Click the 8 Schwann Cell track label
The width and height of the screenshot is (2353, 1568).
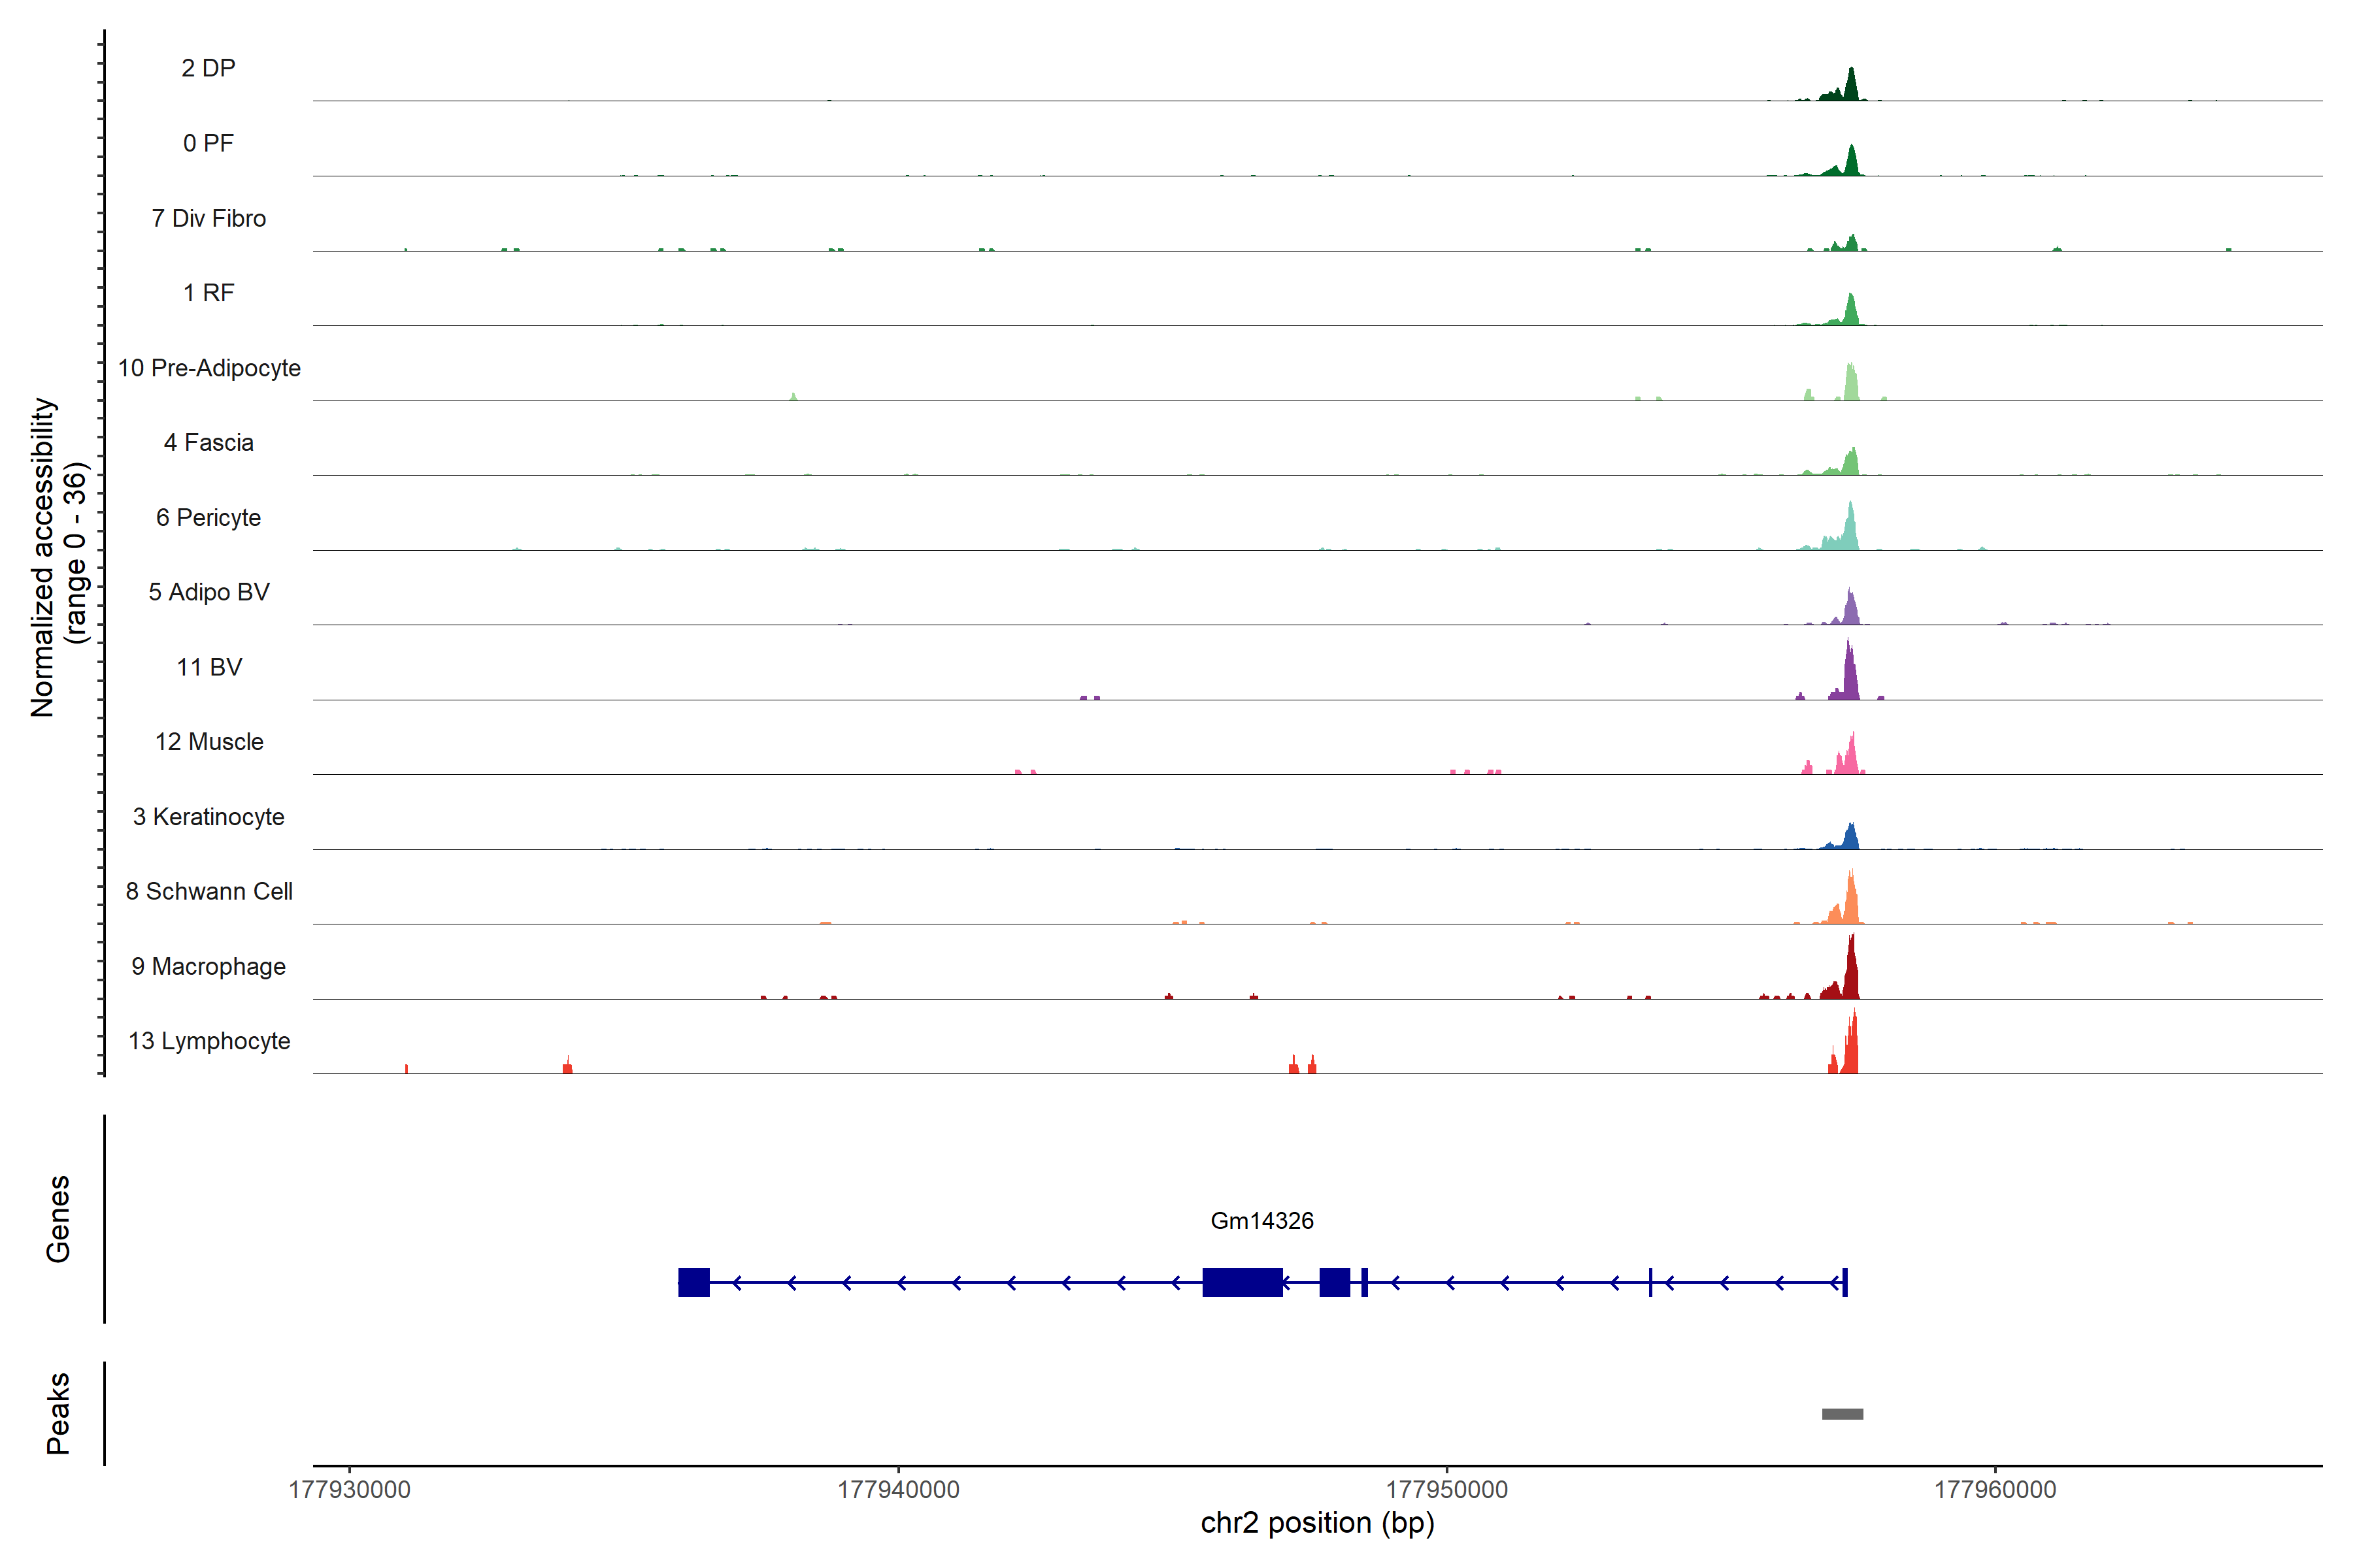(x=209, y=891)
